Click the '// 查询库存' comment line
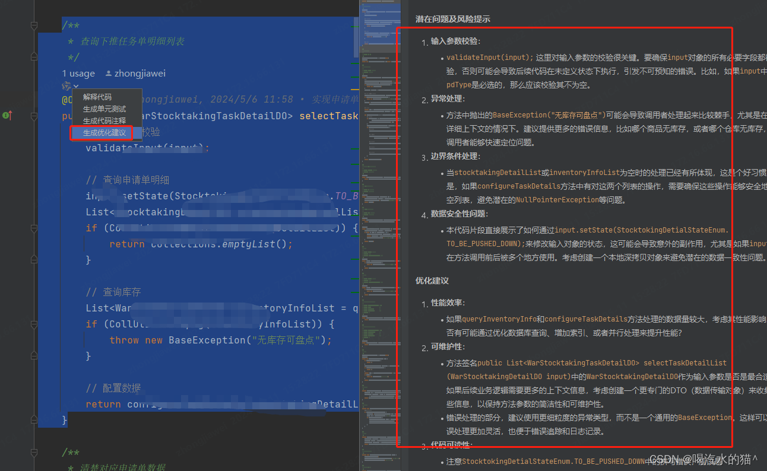 113,292
